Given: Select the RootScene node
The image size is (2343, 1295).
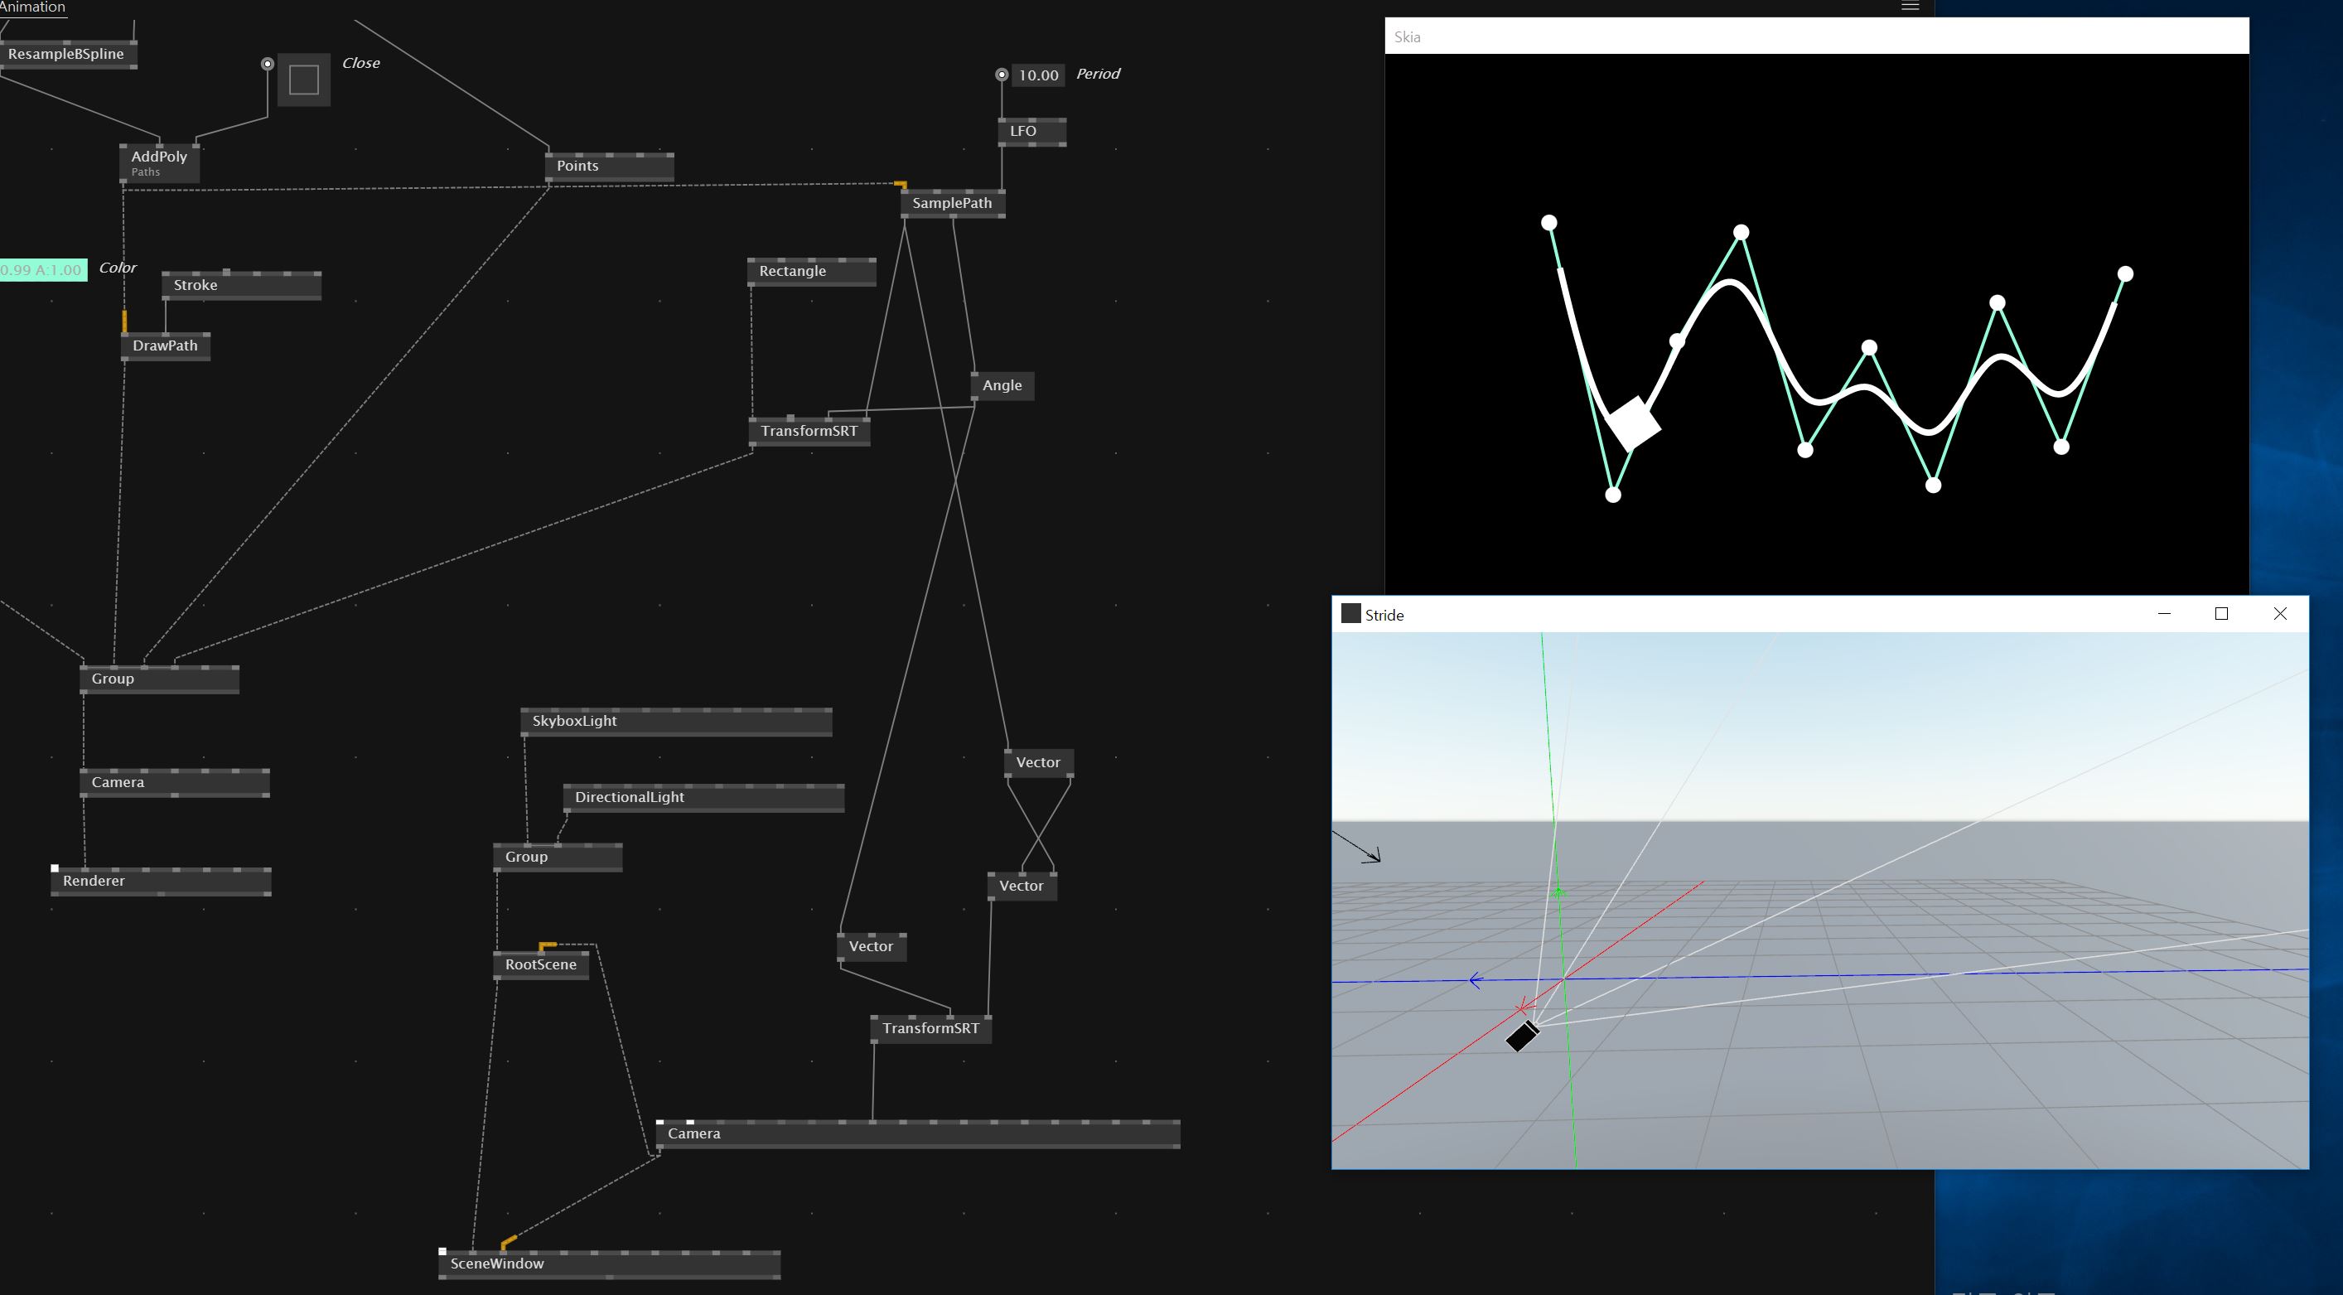Looking at the screenshot, I should (x=540, y=965).
